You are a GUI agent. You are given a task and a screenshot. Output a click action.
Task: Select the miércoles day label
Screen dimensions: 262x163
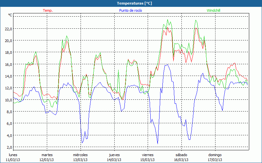(x=80, y=155)
